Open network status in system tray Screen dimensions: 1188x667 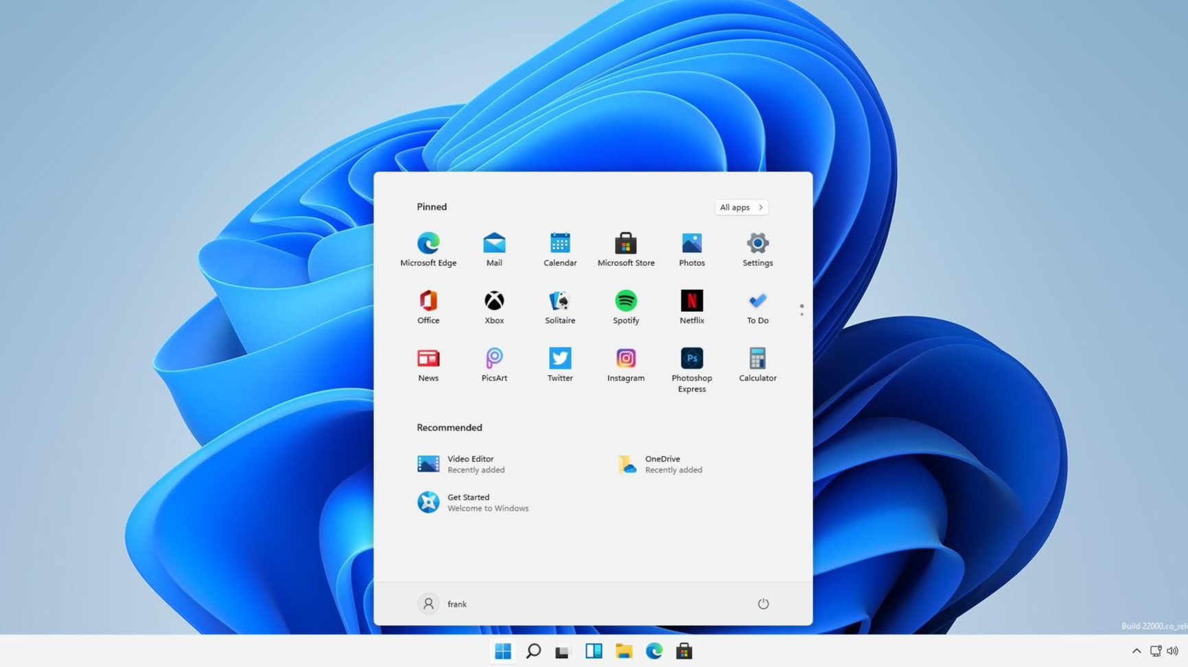tap(1156, 651)
